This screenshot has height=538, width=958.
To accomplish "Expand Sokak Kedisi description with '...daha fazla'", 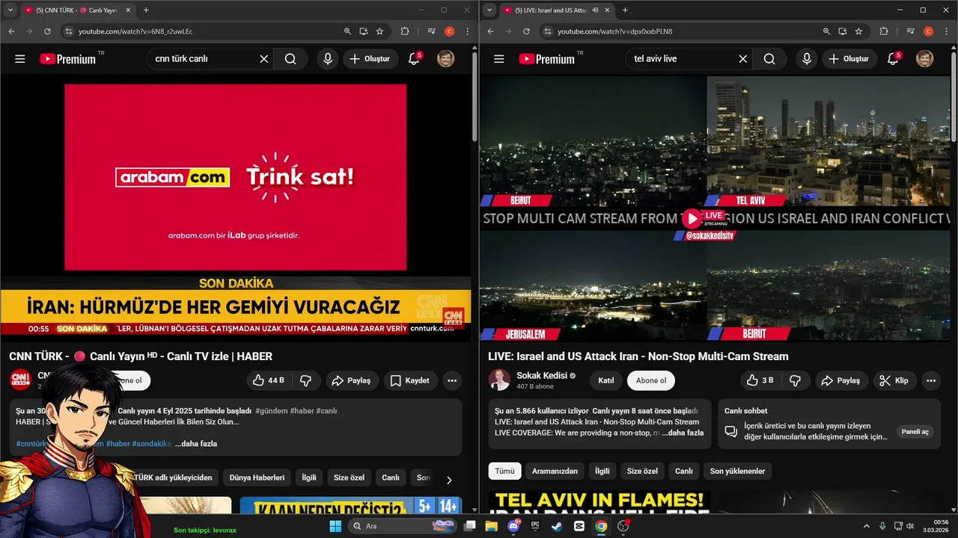I will click(x=683, y=433).
